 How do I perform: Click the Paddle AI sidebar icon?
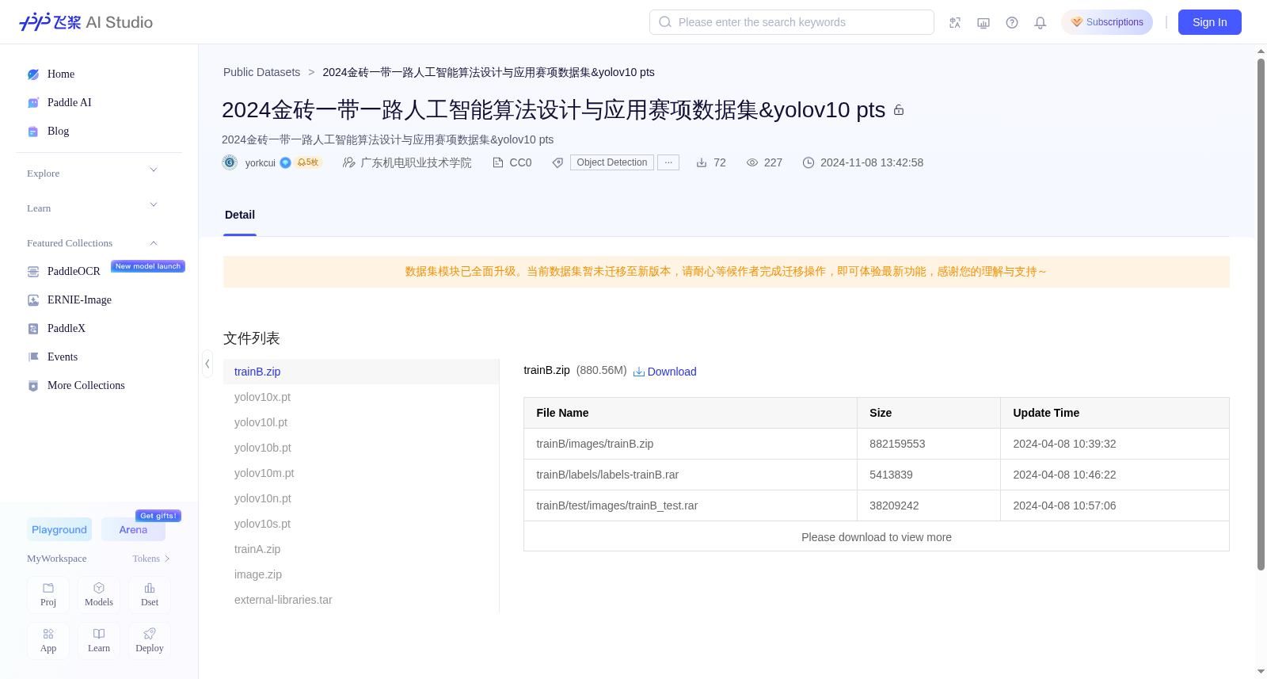(x=33, y=103)
